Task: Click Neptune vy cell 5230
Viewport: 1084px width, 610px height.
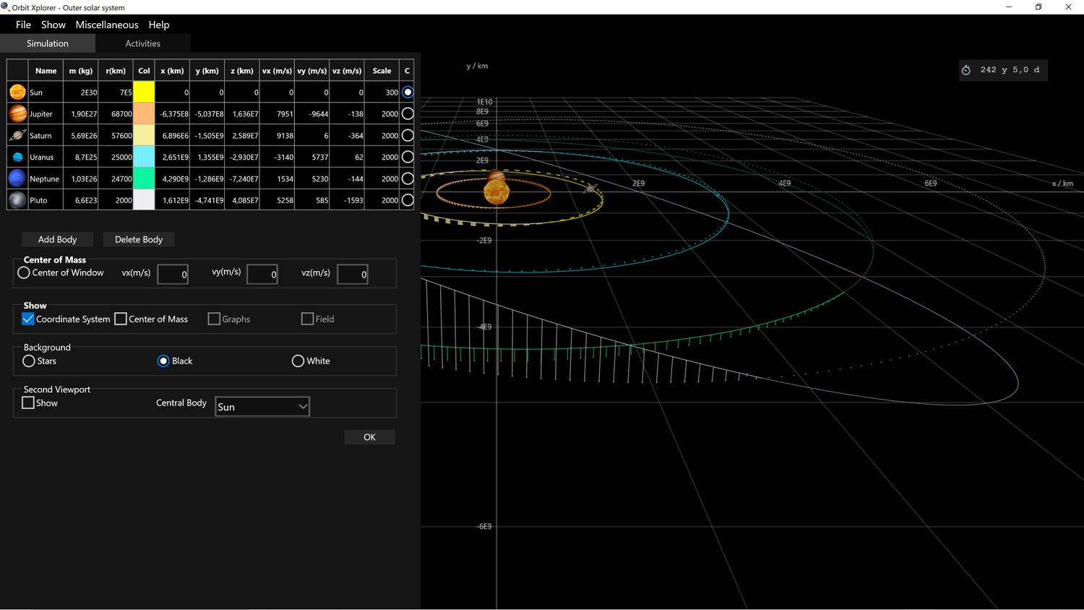Action: (x=312, y=179)
